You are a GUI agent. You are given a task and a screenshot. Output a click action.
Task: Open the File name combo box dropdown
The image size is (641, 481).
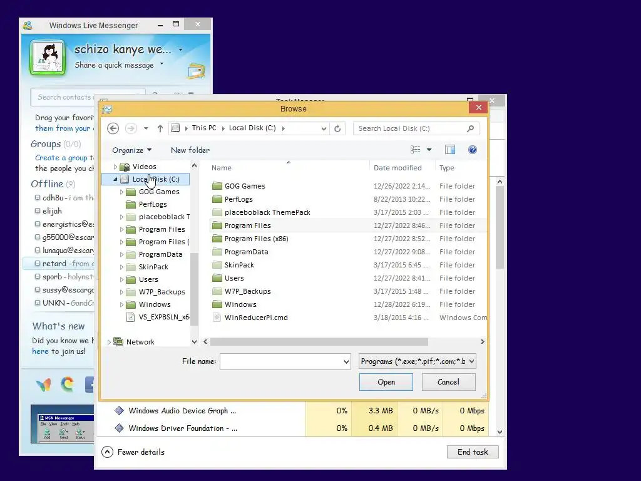pyautogui.click(x=346, y=361)
